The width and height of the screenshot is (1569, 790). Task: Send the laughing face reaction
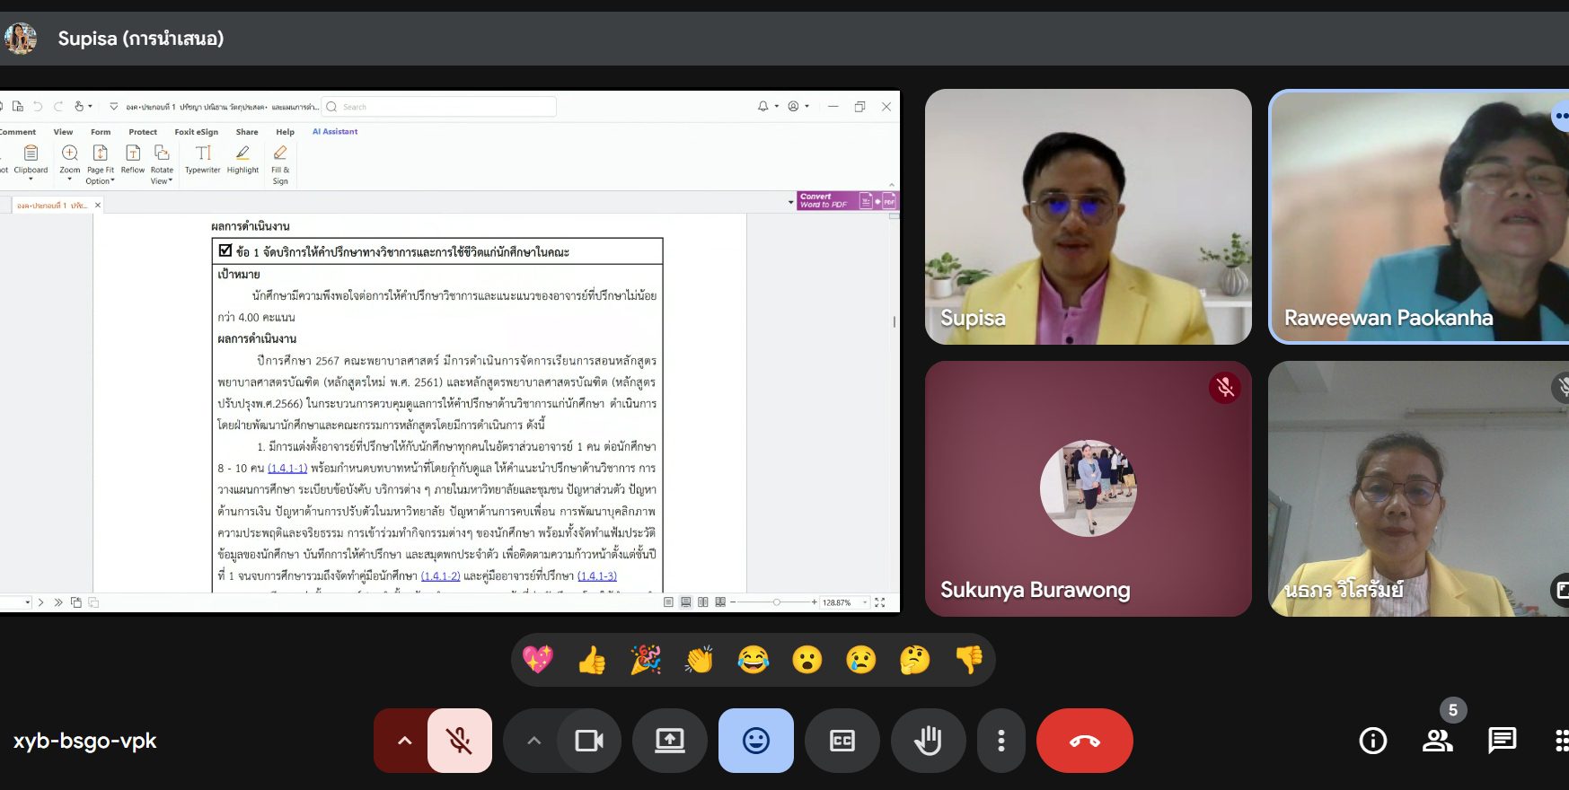point(754,660)
